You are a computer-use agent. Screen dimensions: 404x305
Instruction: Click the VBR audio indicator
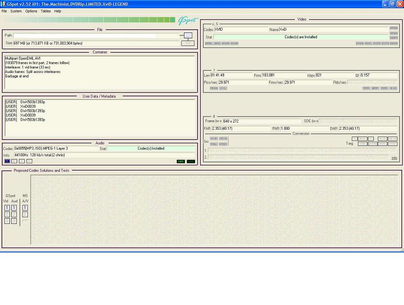coord(191,161)
